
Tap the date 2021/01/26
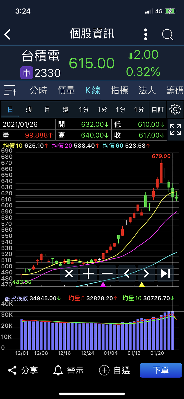[20, 125]
